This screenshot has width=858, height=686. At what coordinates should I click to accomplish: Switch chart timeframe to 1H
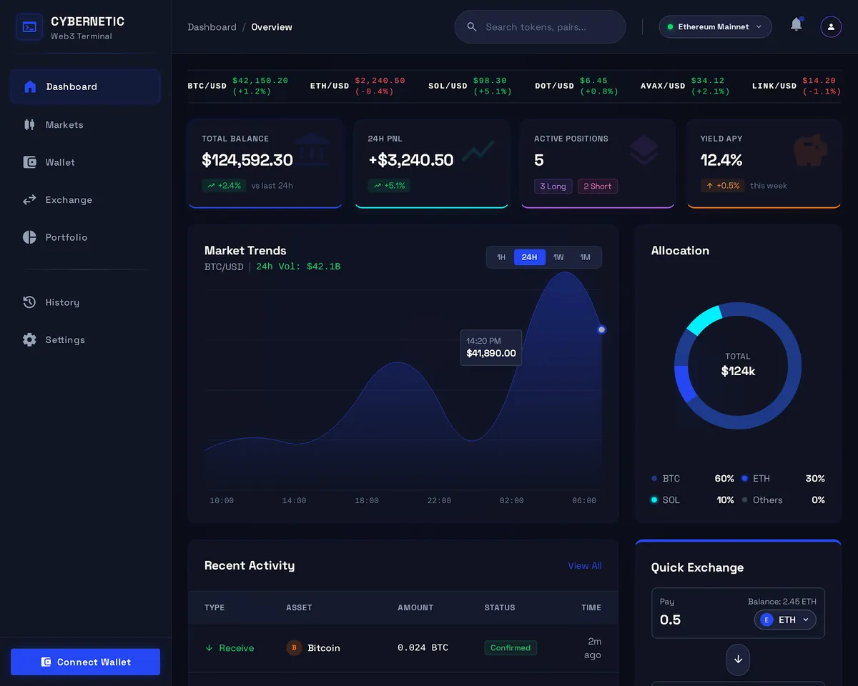click(x=501, y=257)
